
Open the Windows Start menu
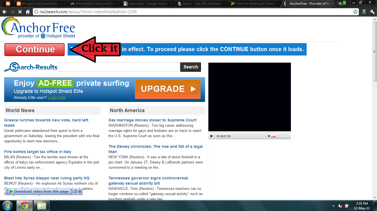coord(7,206)
